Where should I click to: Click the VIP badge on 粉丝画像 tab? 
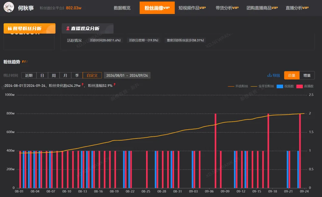167,8
